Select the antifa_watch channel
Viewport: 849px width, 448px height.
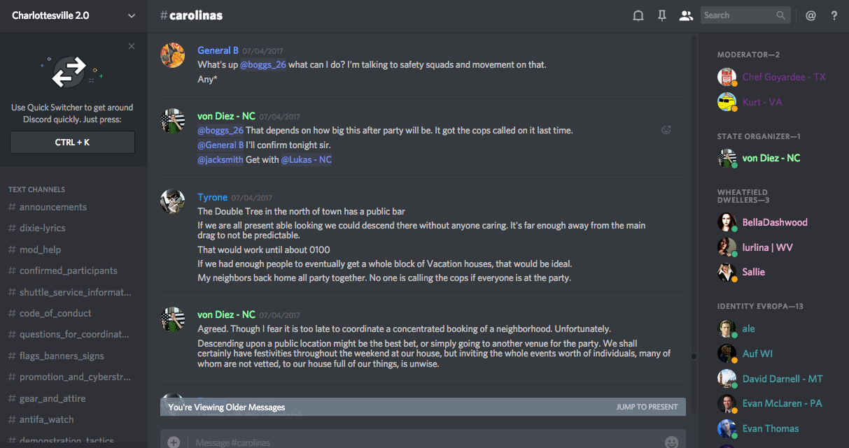(47, 419)
